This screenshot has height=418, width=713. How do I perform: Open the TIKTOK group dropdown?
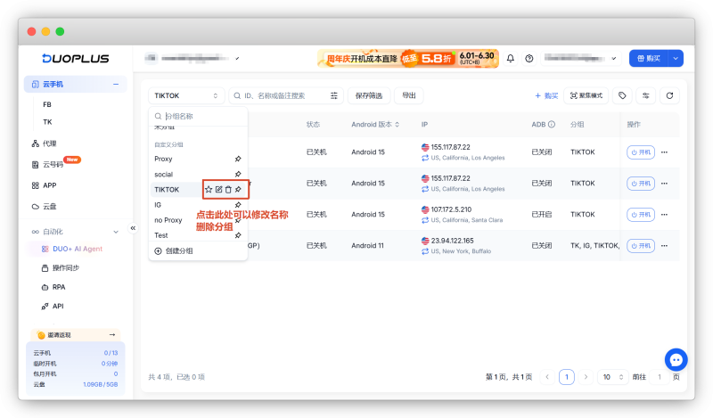tap(186, 95)
